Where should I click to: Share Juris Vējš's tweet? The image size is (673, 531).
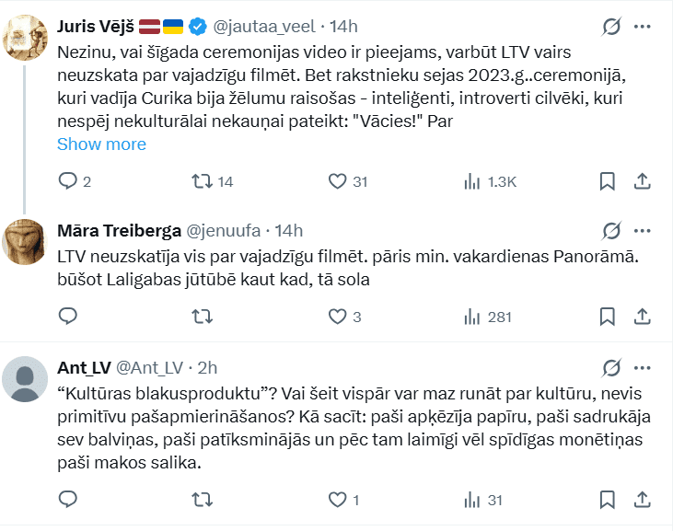644,181
